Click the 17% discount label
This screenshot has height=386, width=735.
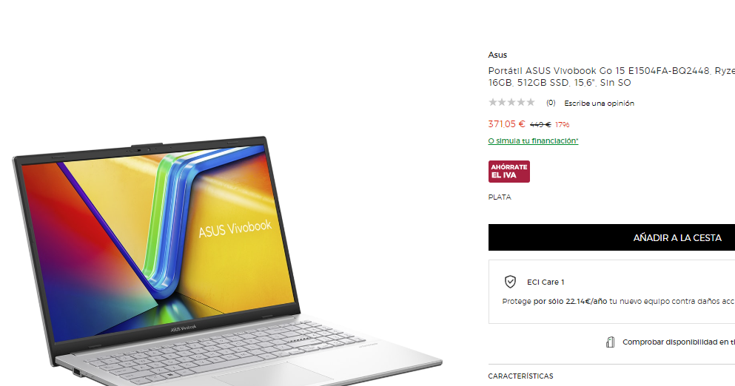(562, 125)
